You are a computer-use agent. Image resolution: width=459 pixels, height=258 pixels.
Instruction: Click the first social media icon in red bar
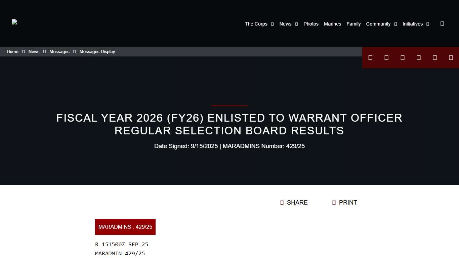pyautogui.click(x=370, y=57)
